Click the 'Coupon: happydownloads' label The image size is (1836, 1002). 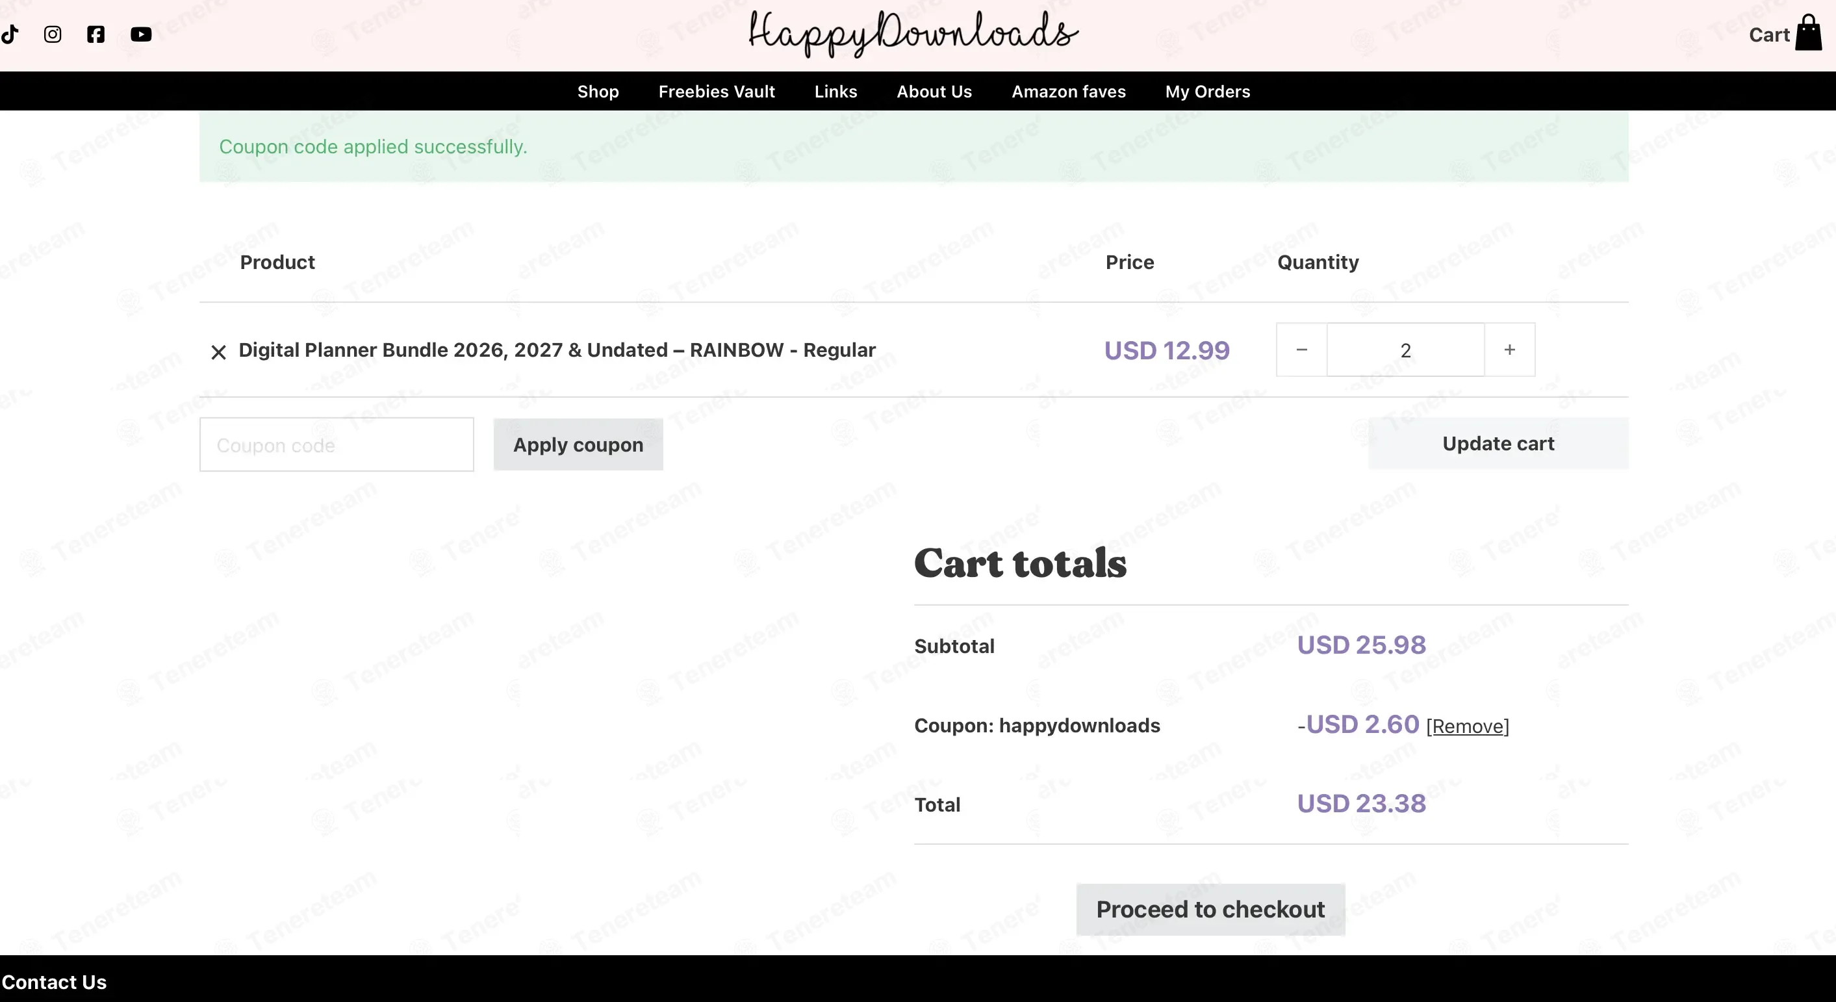click(x=1037, y=725)
